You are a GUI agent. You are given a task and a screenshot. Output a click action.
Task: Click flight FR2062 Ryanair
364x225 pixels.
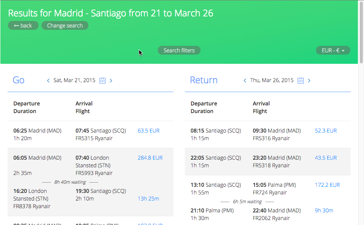tap(271, 218)
